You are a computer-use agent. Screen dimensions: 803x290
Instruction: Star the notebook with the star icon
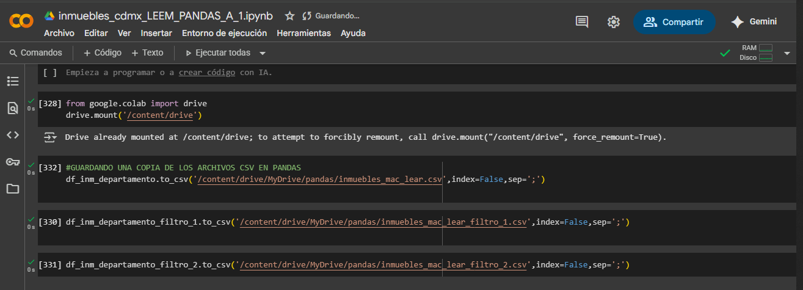point(289,16)
